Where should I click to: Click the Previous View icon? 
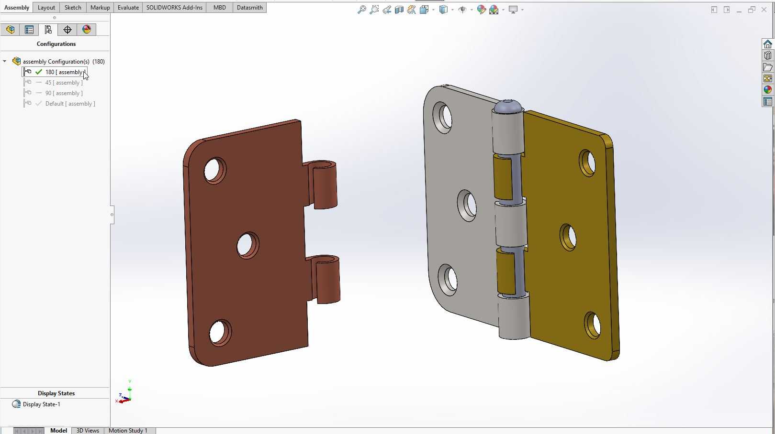(387, 10)
